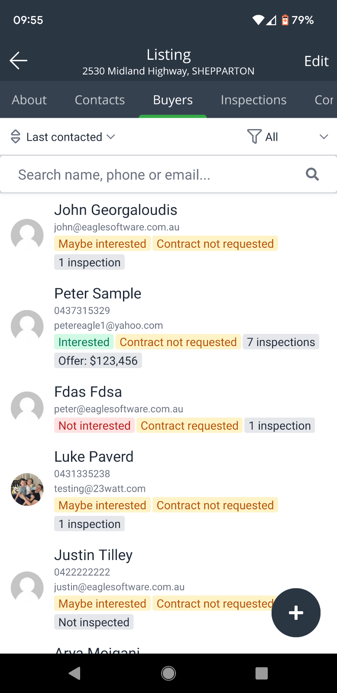Open Fdas Fdsa buyer entry
The image size is (337, 693).
tap(88, 392)
